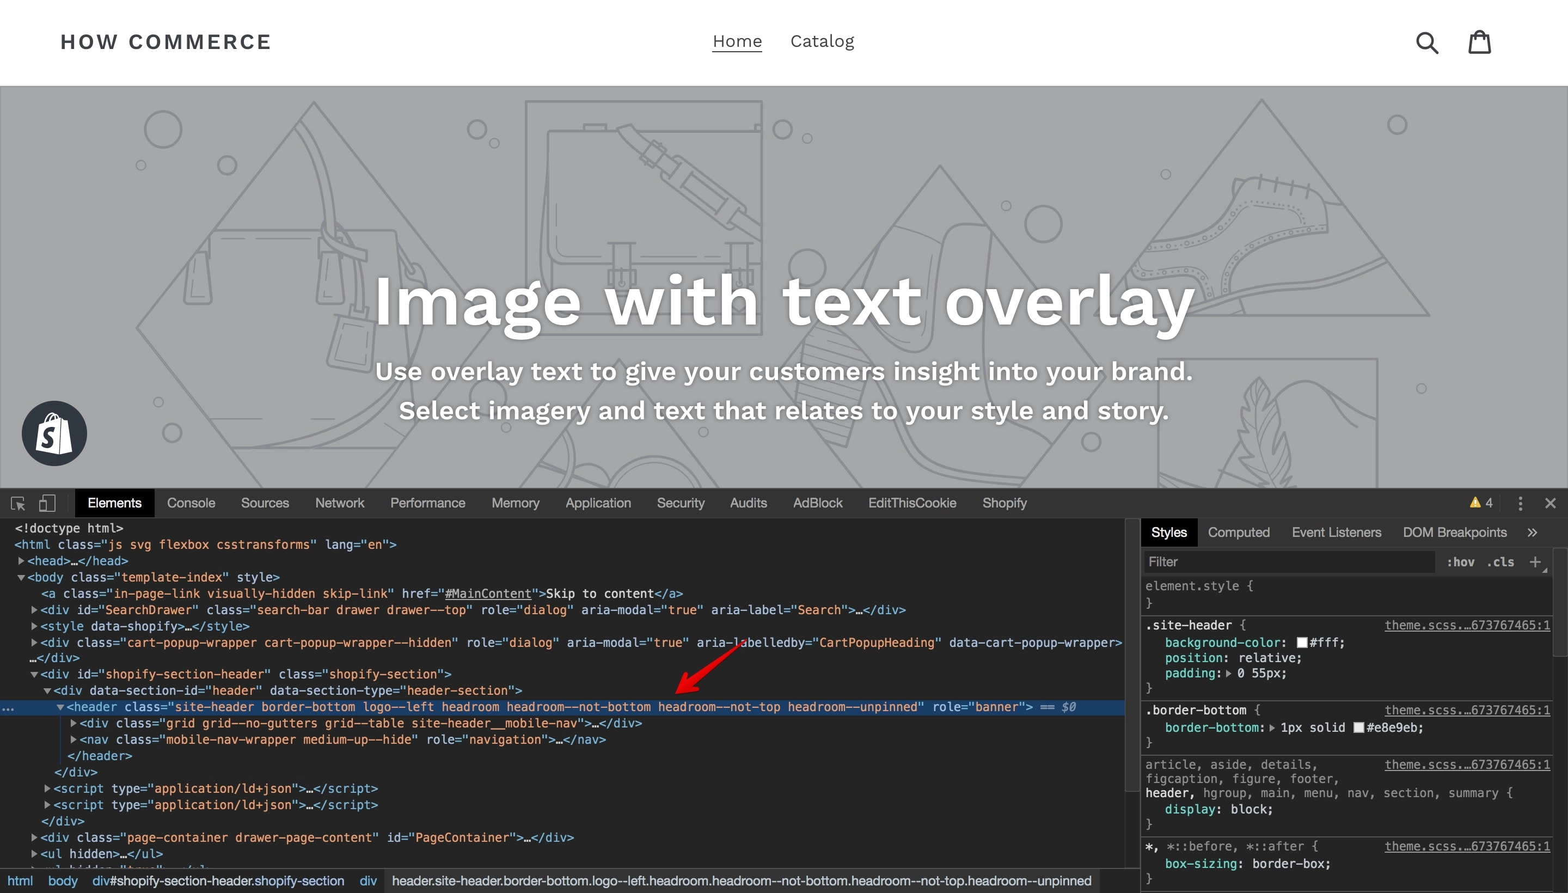Click the HOW COMMERCE store logo
1568x893 pixels.
click(x=166, y=42)
